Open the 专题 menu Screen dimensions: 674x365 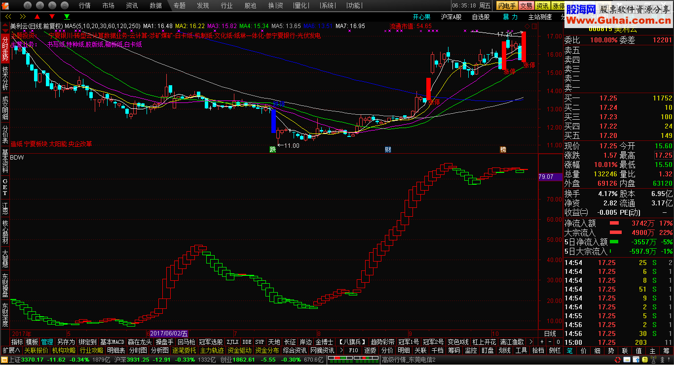pos(180,5)
